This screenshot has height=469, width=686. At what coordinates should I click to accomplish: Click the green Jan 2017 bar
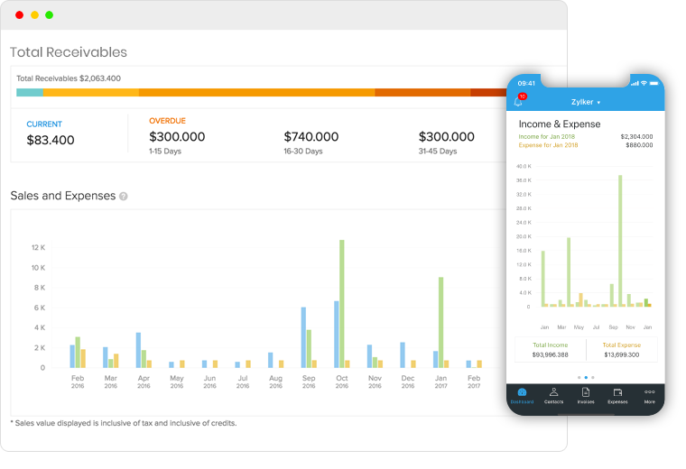click(441, 322)
